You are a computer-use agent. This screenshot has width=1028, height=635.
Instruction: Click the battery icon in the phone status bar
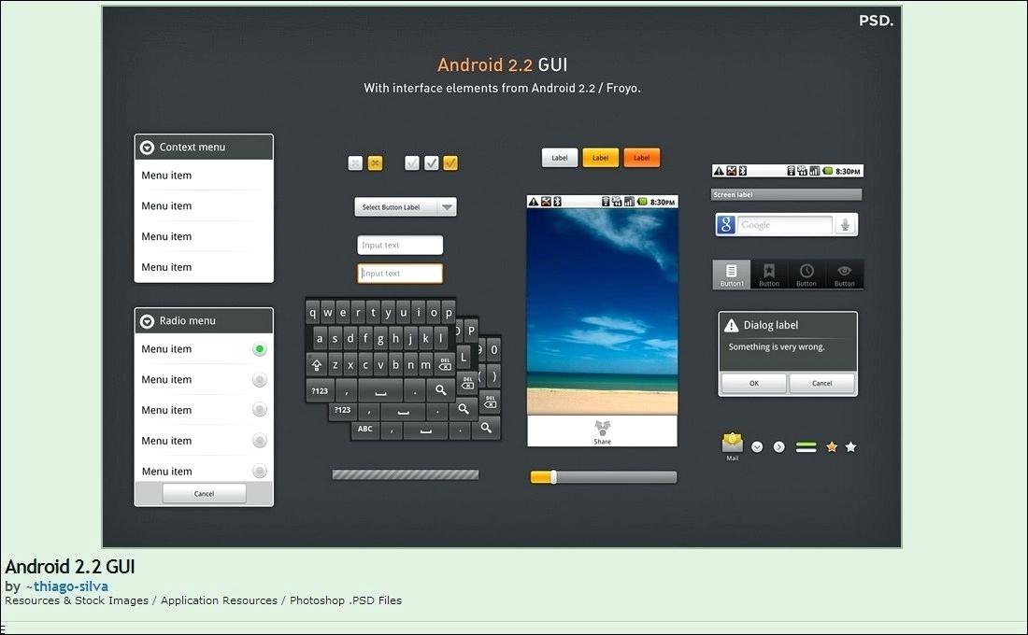(x=643, y=200)
